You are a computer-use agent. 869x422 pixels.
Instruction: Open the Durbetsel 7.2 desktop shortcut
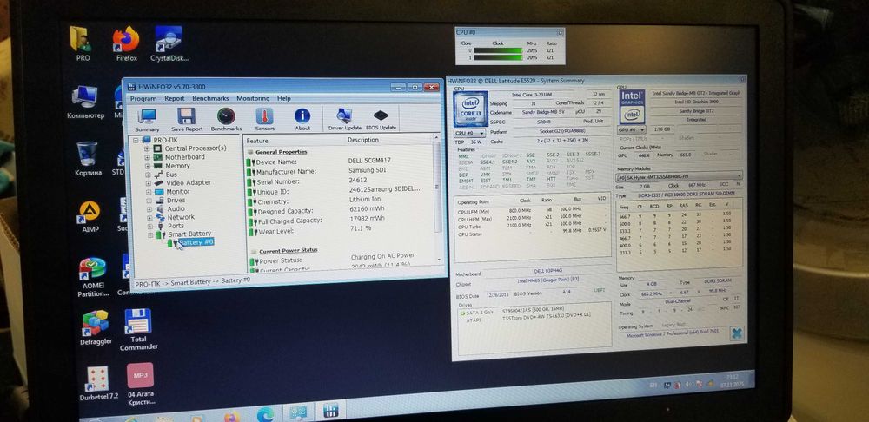98,383
